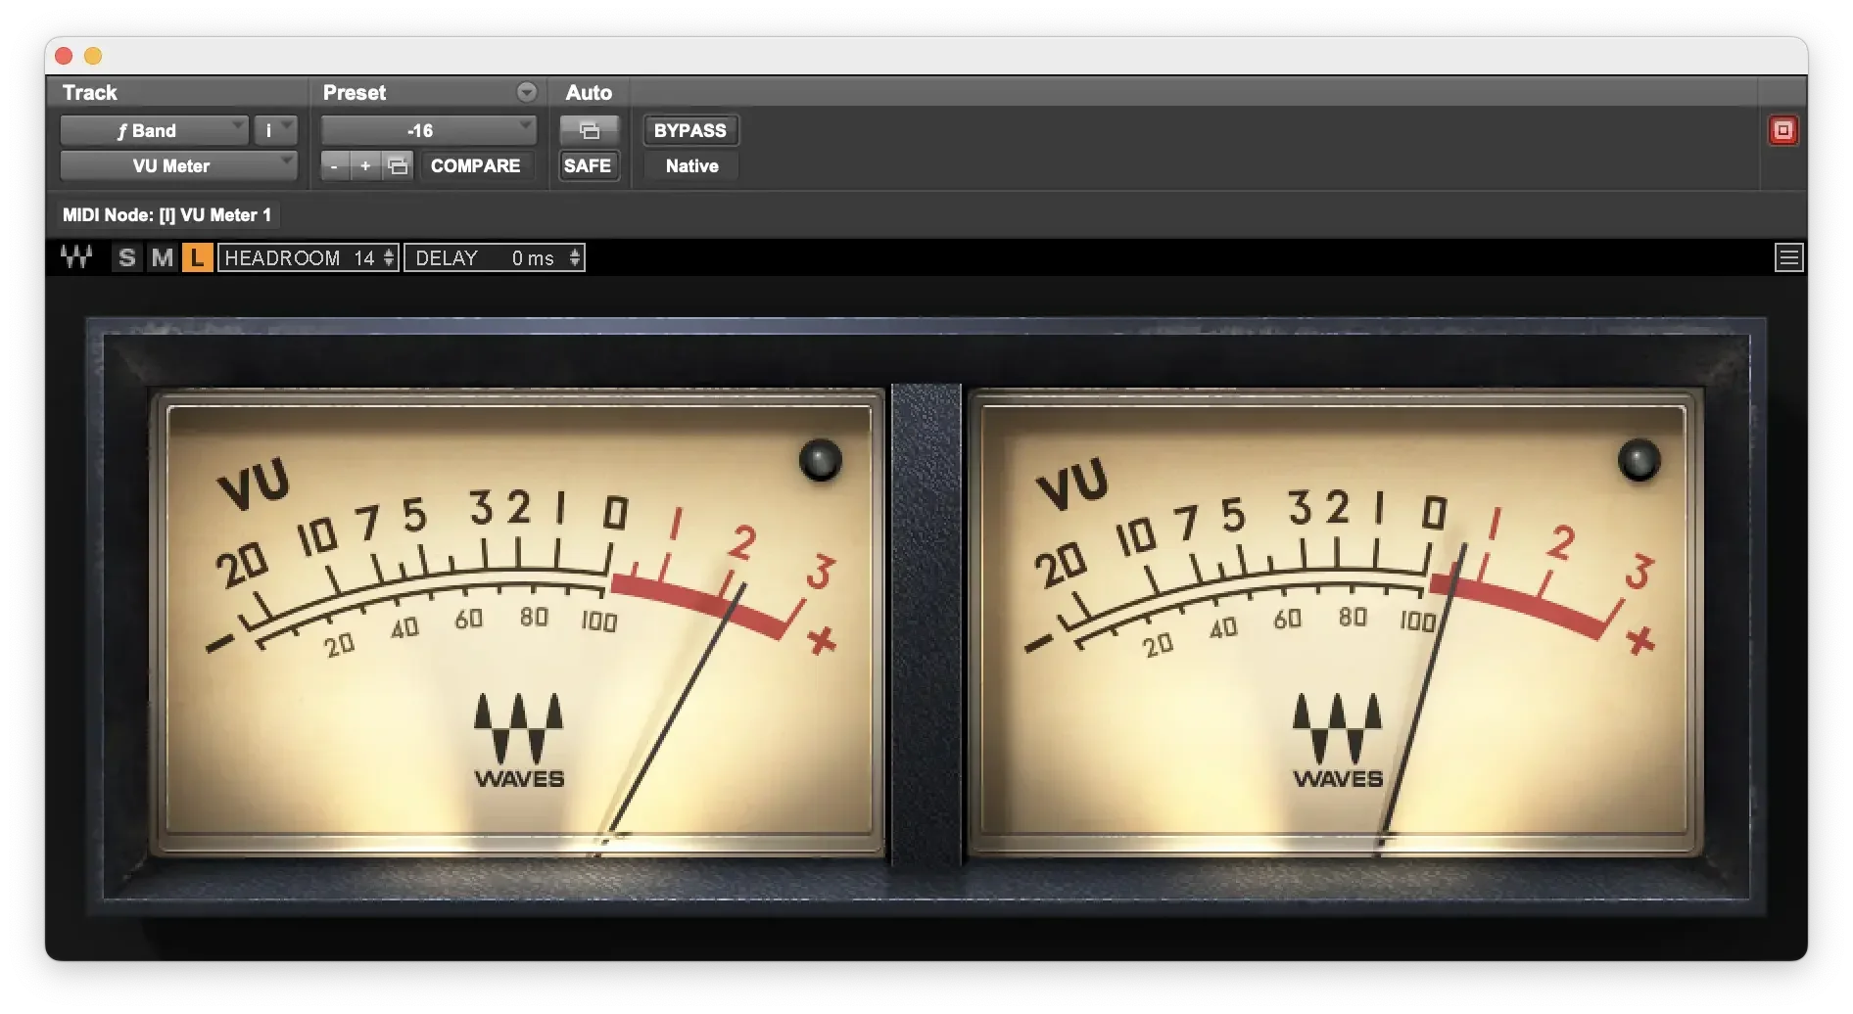
Task: Click the Preset header label
Action: point(355,92)
